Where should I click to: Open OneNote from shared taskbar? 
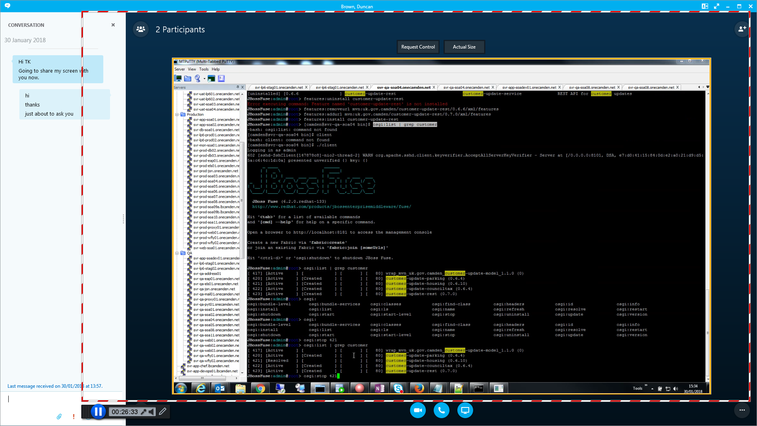click(379, 389)
